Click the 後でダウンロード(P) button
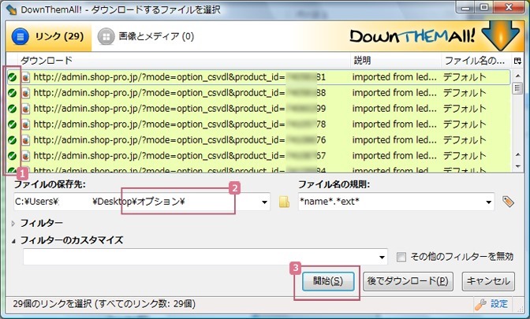 coord(409,280)
